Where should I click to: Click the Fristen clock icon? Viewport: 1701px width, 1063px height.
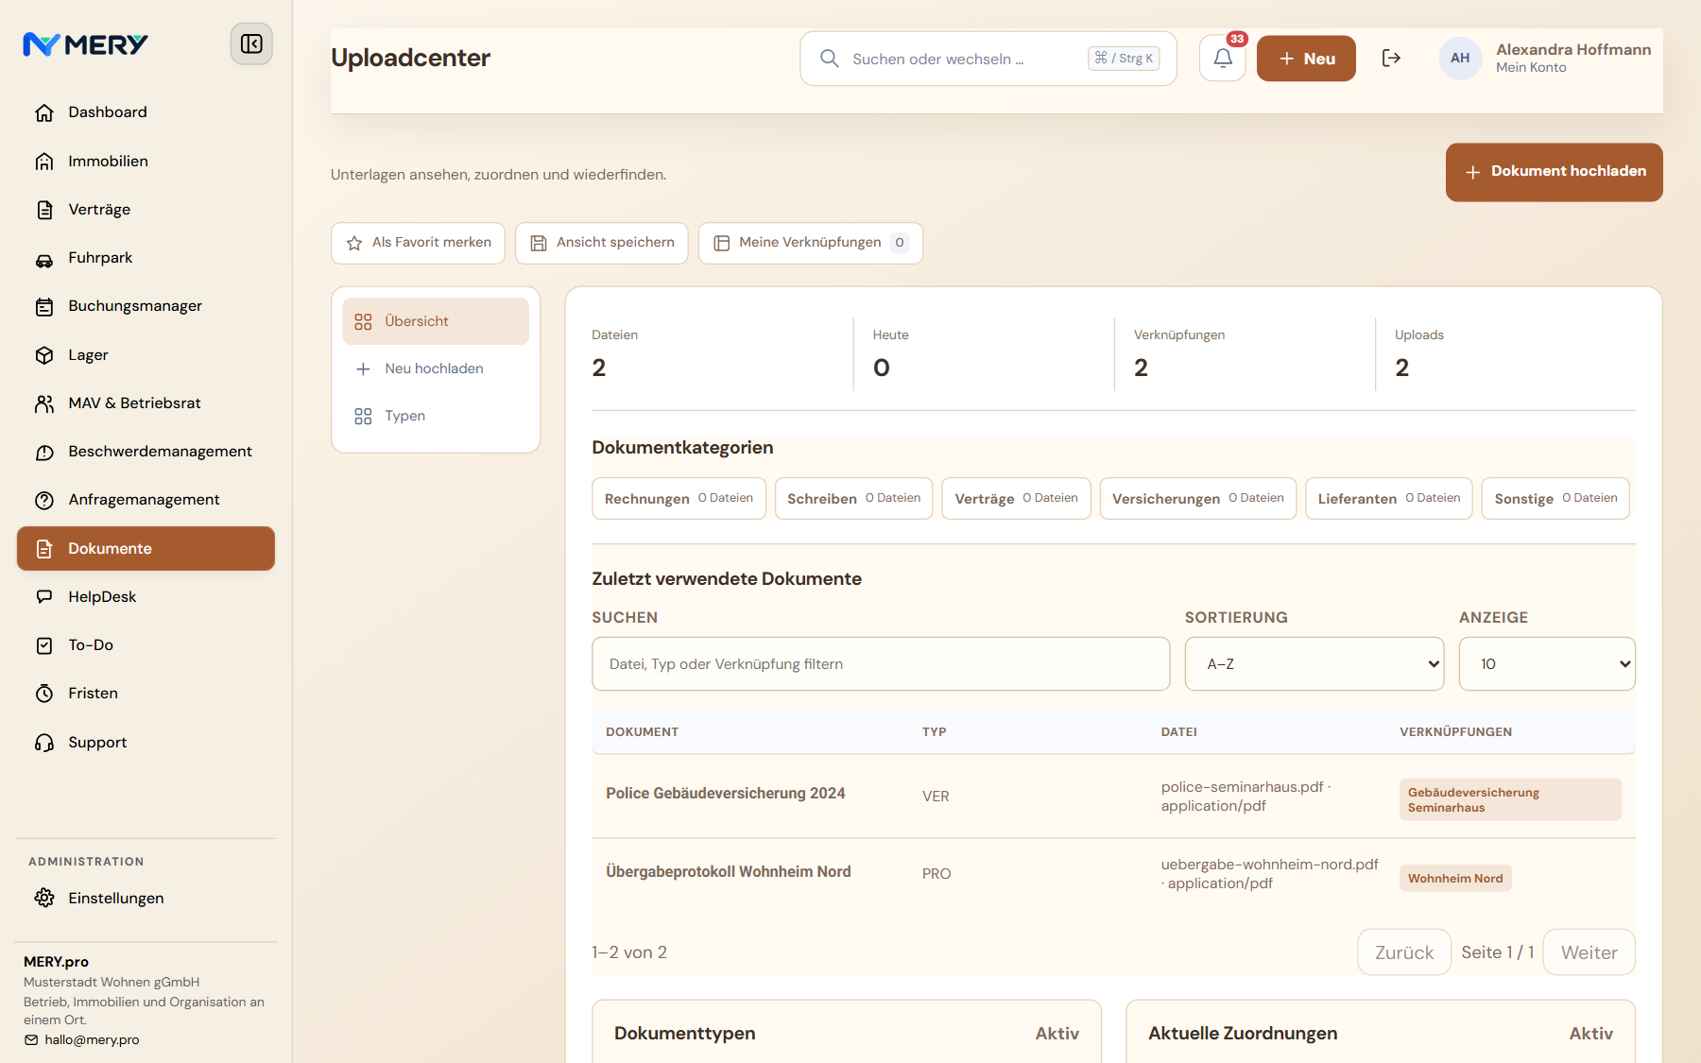(x=44, y=694)
